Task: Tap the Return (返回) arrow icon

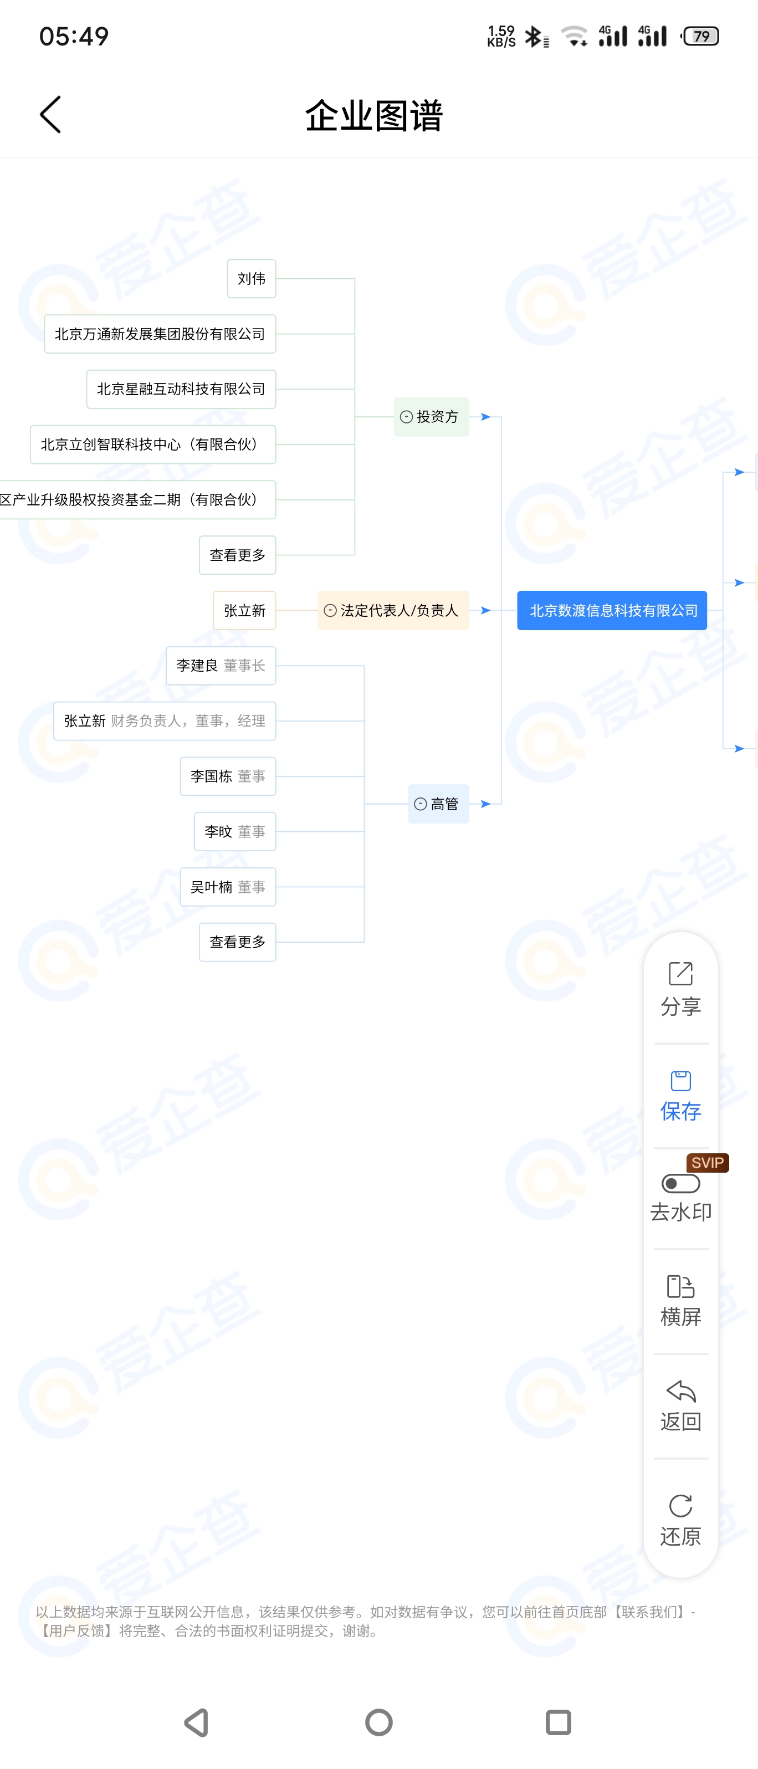Action: pos(680,1391)
